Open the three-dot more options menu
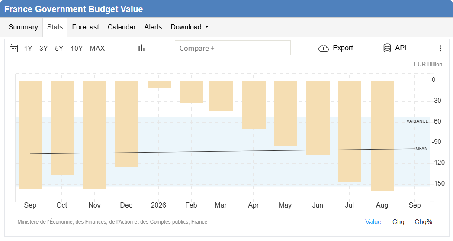 440,48
